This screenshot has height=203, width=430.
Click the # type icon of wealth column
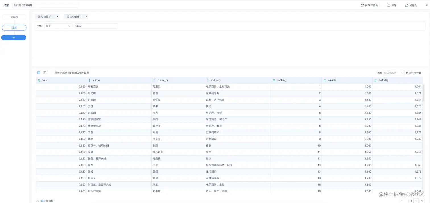(x=324, y=80)
